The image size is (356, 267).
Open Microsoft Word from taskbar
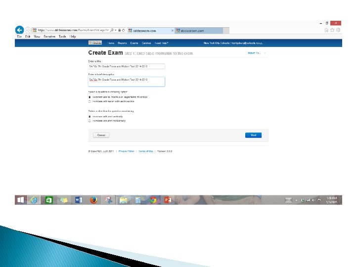click(x=79, y=200)
